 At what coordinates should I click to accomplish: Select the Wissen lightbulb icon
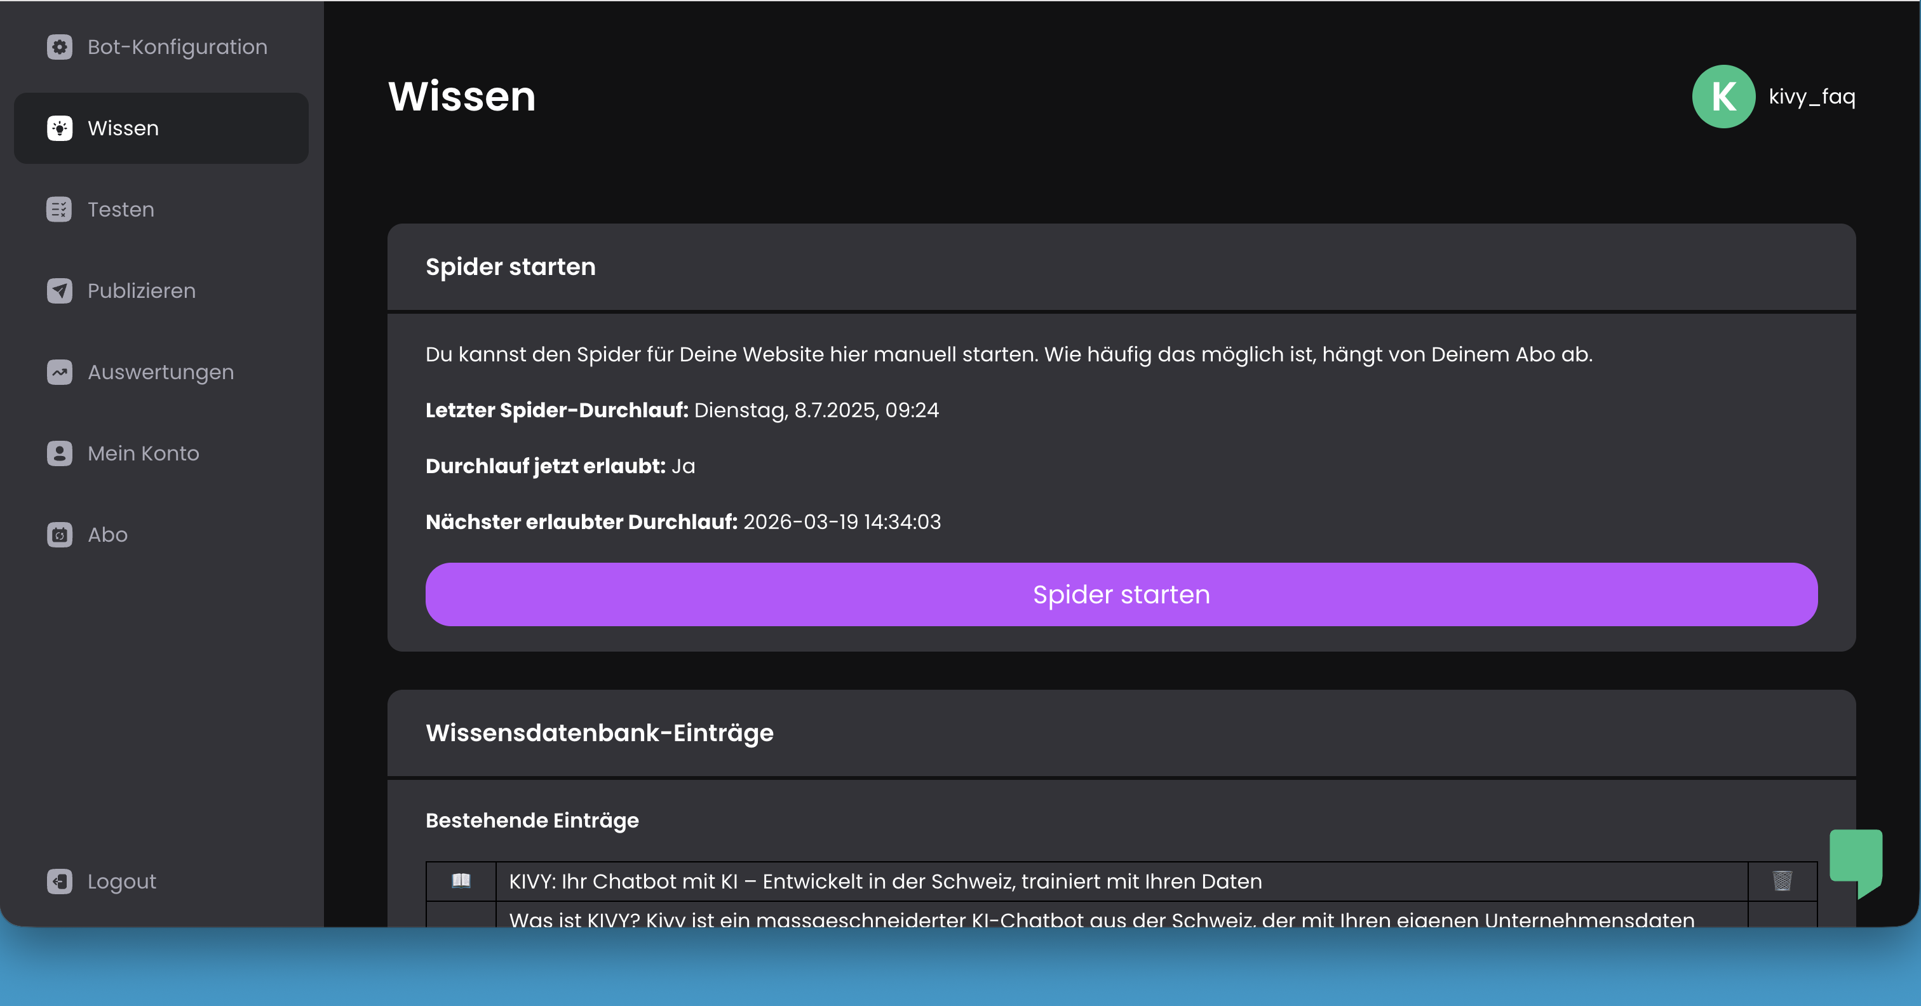[59, 128]
